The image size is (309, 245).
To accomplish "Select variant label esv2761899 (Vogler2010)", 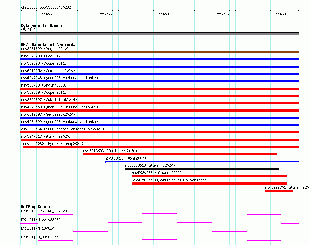I will (45, 49).
